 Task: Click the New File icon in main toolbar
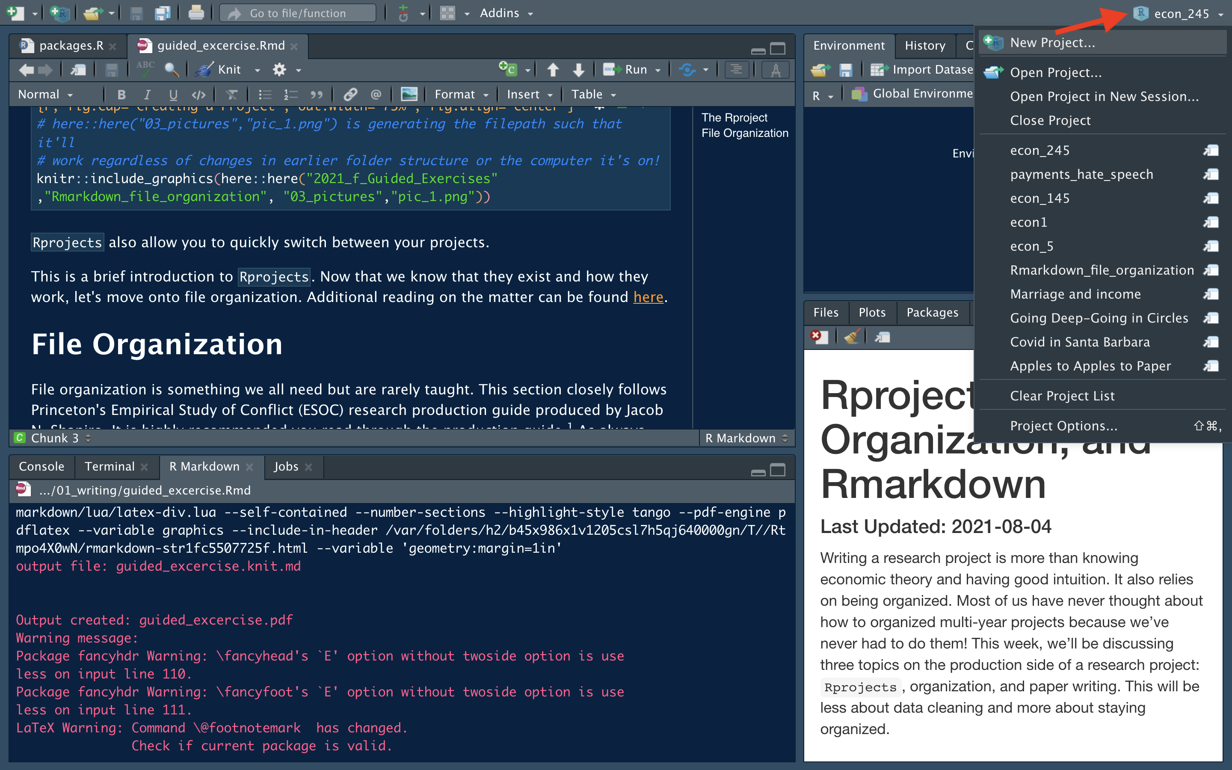point(15,13)
